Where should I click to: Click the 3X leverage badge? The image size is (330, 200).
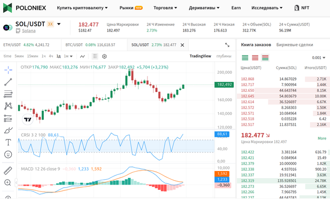[x=50, y=24]
